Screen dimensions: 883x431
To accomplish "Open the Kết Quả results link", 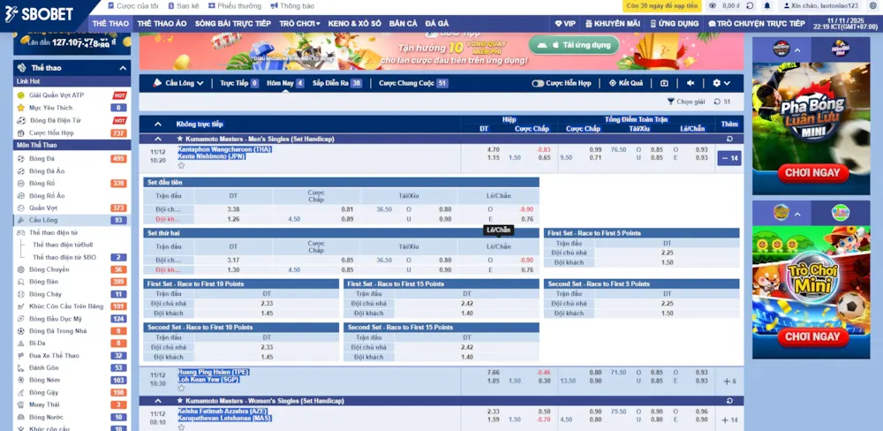I will pos(625,83).
